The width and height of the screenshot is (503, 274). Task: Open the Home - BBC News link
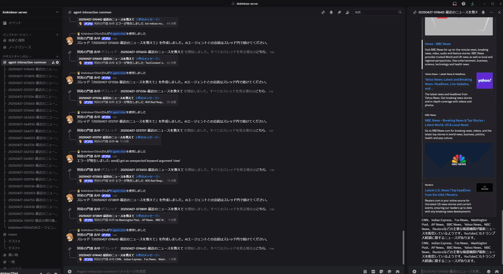coord(437,43)
